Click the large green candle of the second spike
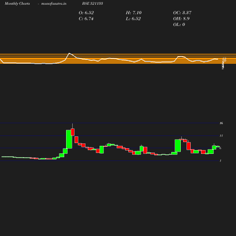The image size is (236, 236). tap(177, 145)
